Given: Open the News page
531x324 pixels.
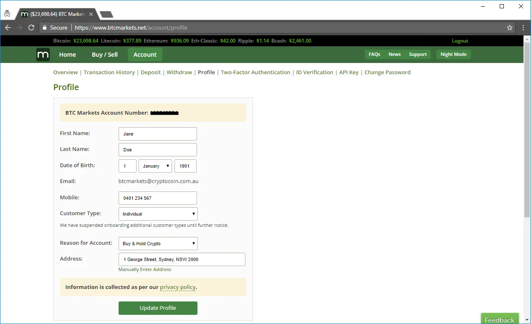Looking at the screenshot, I should [x=394, y=54].
